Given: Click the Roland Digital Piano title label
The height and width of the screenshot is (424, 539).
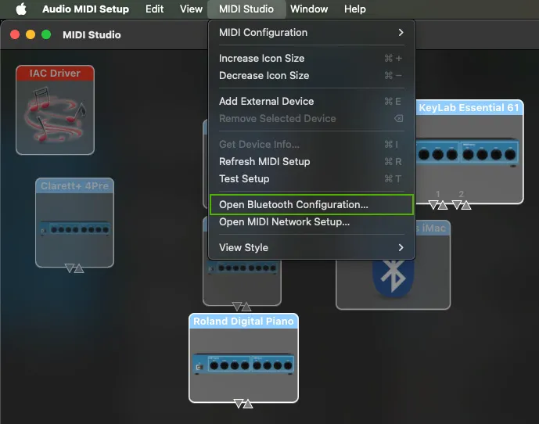Looking at the screenshot, I should [243, 322].
